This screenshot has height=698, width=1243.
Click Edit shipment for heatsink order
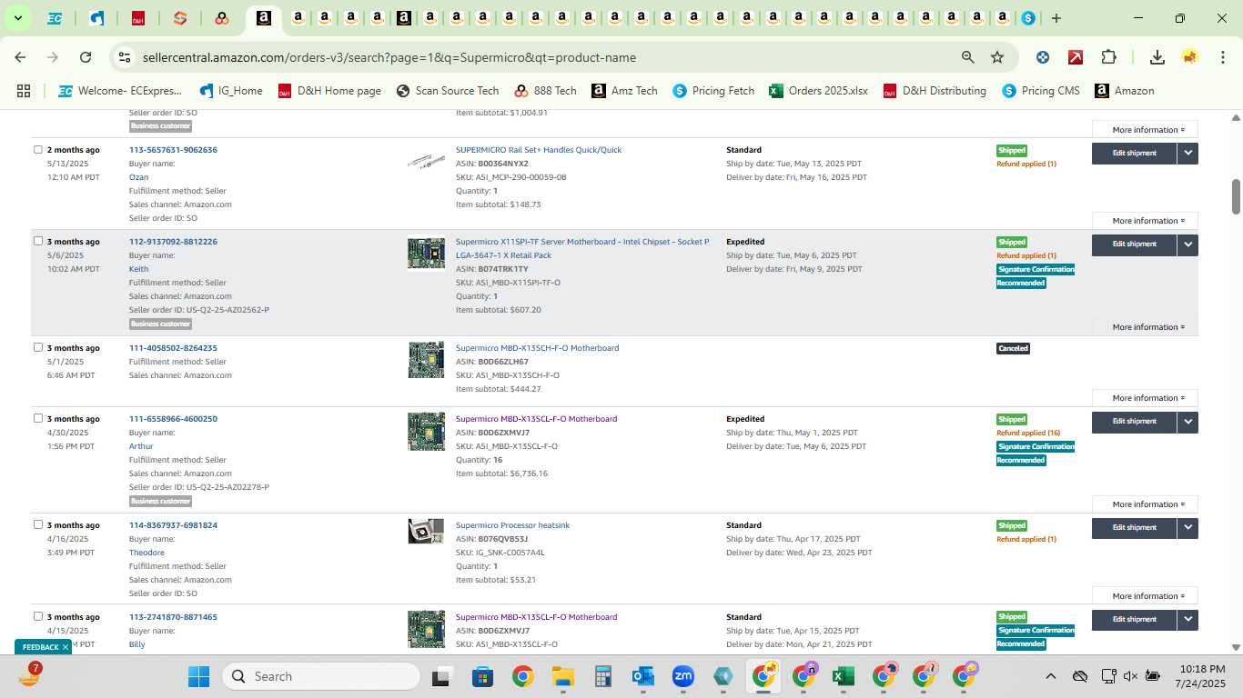tap(1134, 528)
